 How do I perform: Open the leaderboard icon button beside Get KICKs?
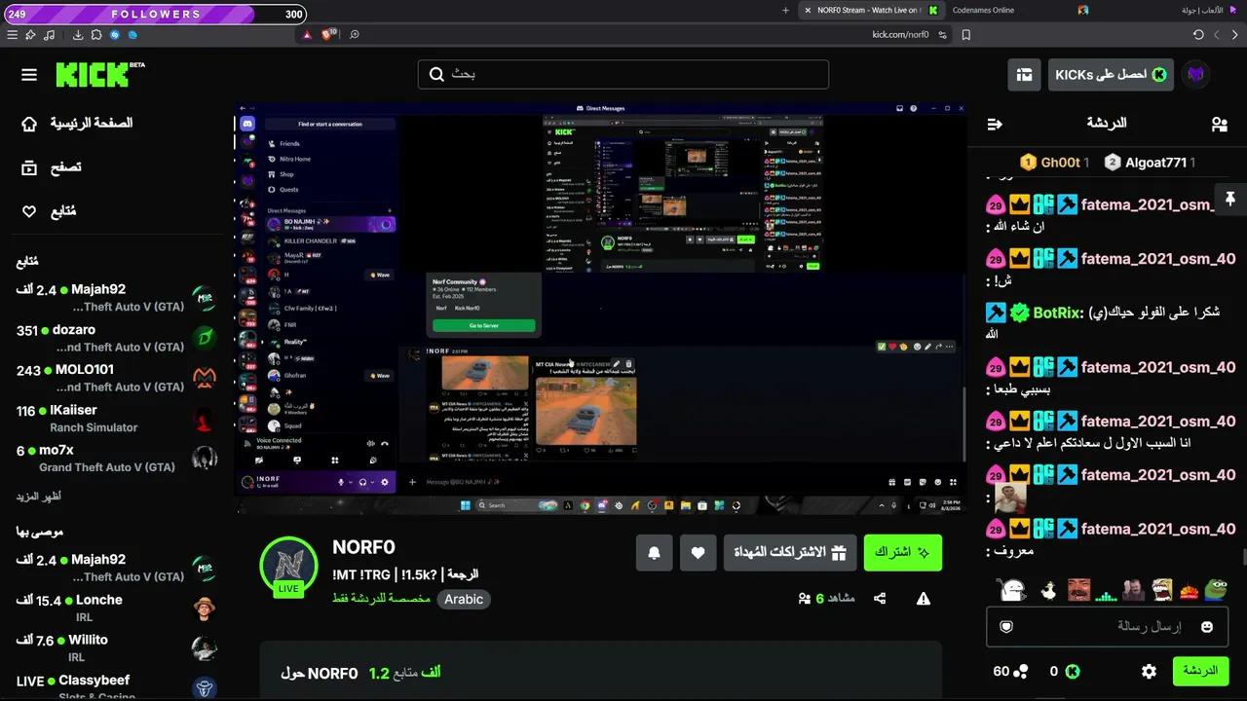(1024, 75)
